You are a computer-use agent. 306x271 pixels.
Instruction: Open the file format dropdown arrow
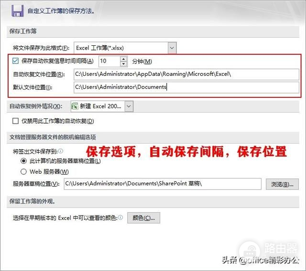(x=172, y=48)
